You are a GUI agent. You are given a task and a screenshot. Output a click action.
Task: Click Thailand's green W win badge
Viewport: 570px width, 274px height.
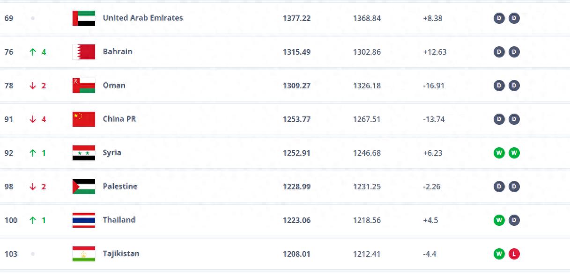pos(499,220)
